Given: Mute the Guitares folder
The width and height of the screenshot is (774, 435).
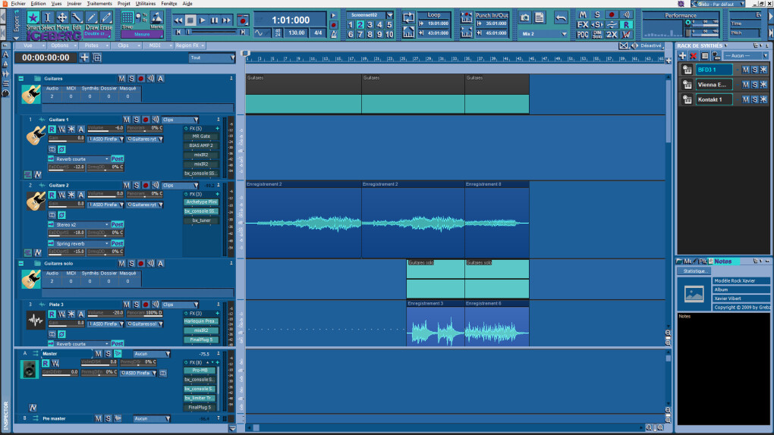Looking at the screenshot, I should [121, 78].
